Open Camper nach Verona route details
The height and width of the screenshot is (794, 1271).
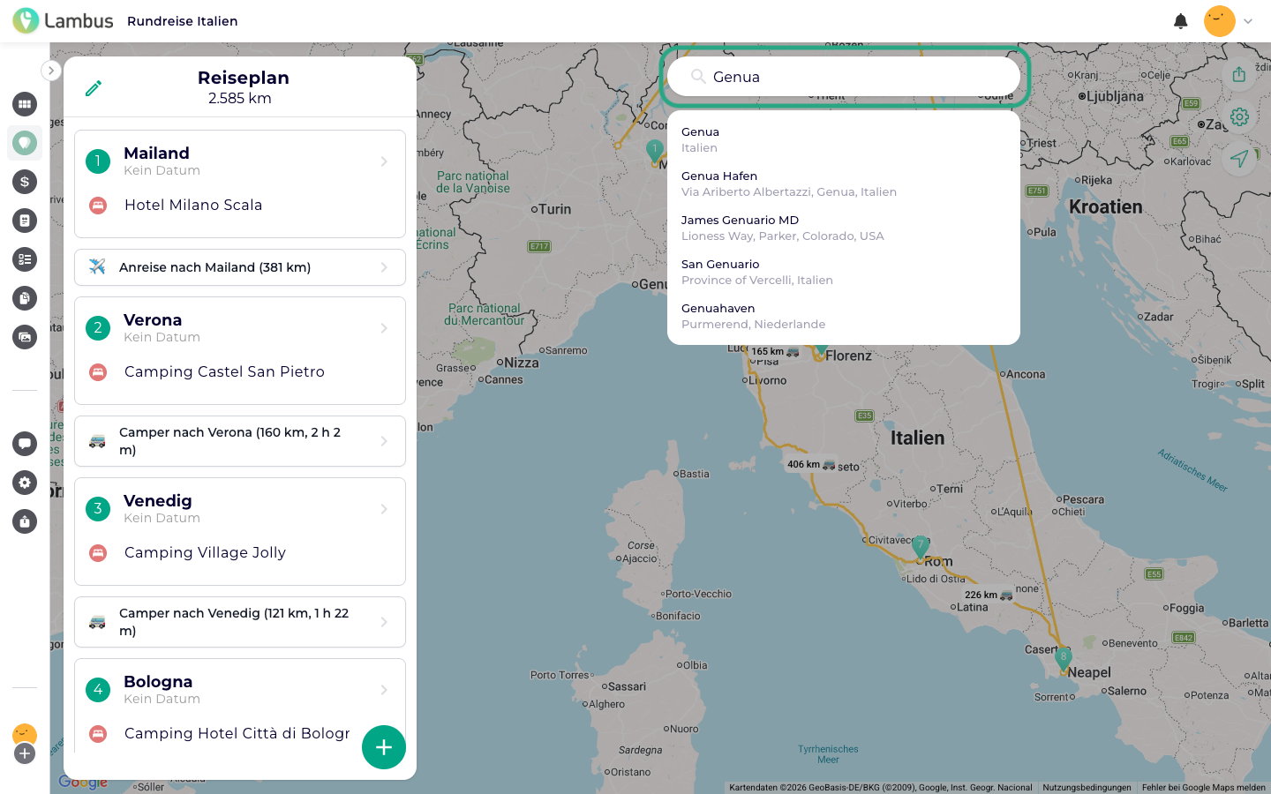(240, 441)
